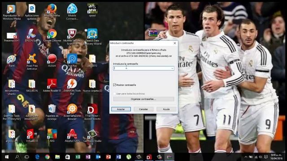
Task: Open Action para Windows folder
Action: click(x=32, y=112)
